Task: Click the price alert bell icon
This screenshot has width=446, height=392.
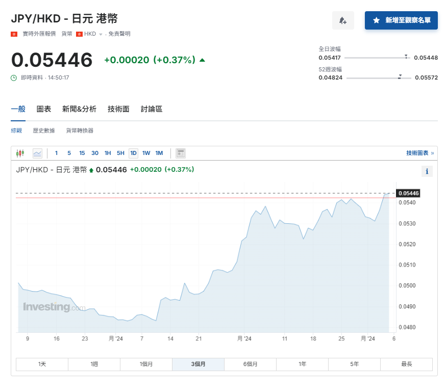Action: click(343, 20)
